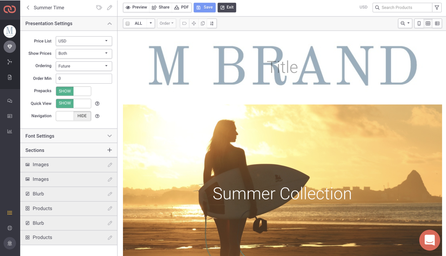446x256 pixels.
Task: Edit the last Products section pencil
Action: (x=110, y=237)
